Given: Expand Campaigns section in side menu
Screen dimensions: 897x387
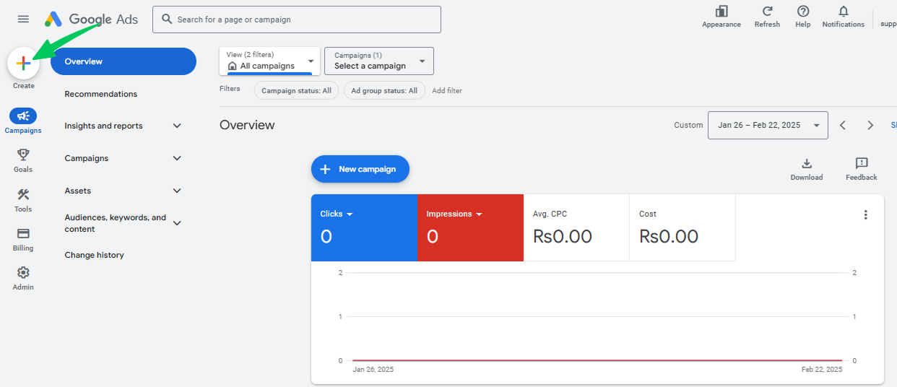Looking at the screenshot, I should (177, 158).
